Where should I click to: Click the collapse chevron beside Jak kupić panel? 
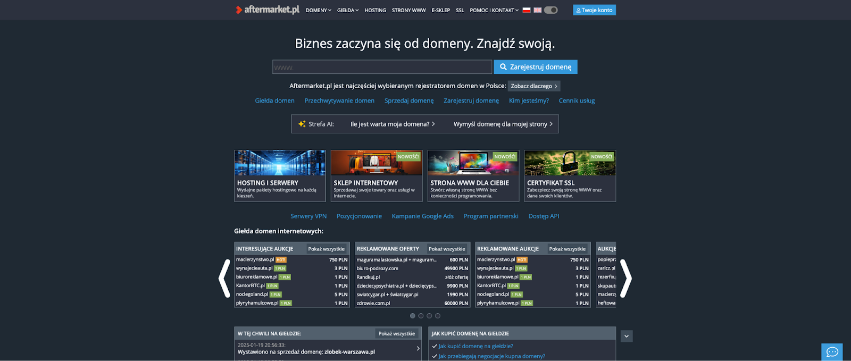[x=627, y=336]
